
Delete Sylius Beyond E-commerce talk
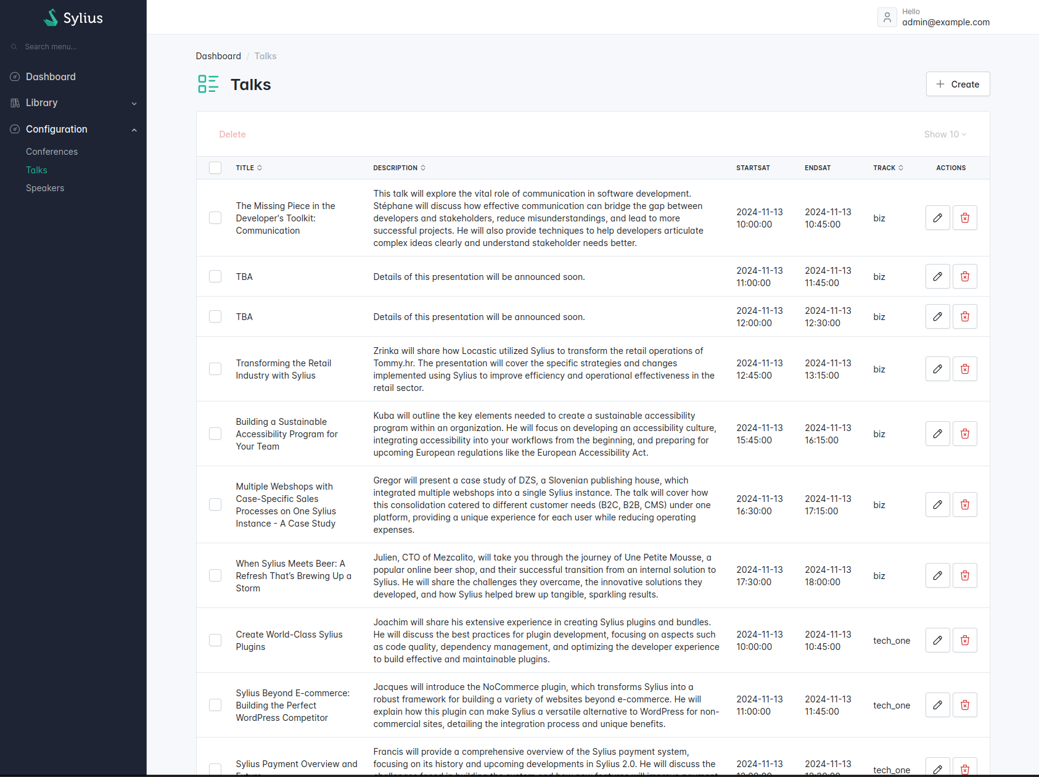tap(965, 705)
